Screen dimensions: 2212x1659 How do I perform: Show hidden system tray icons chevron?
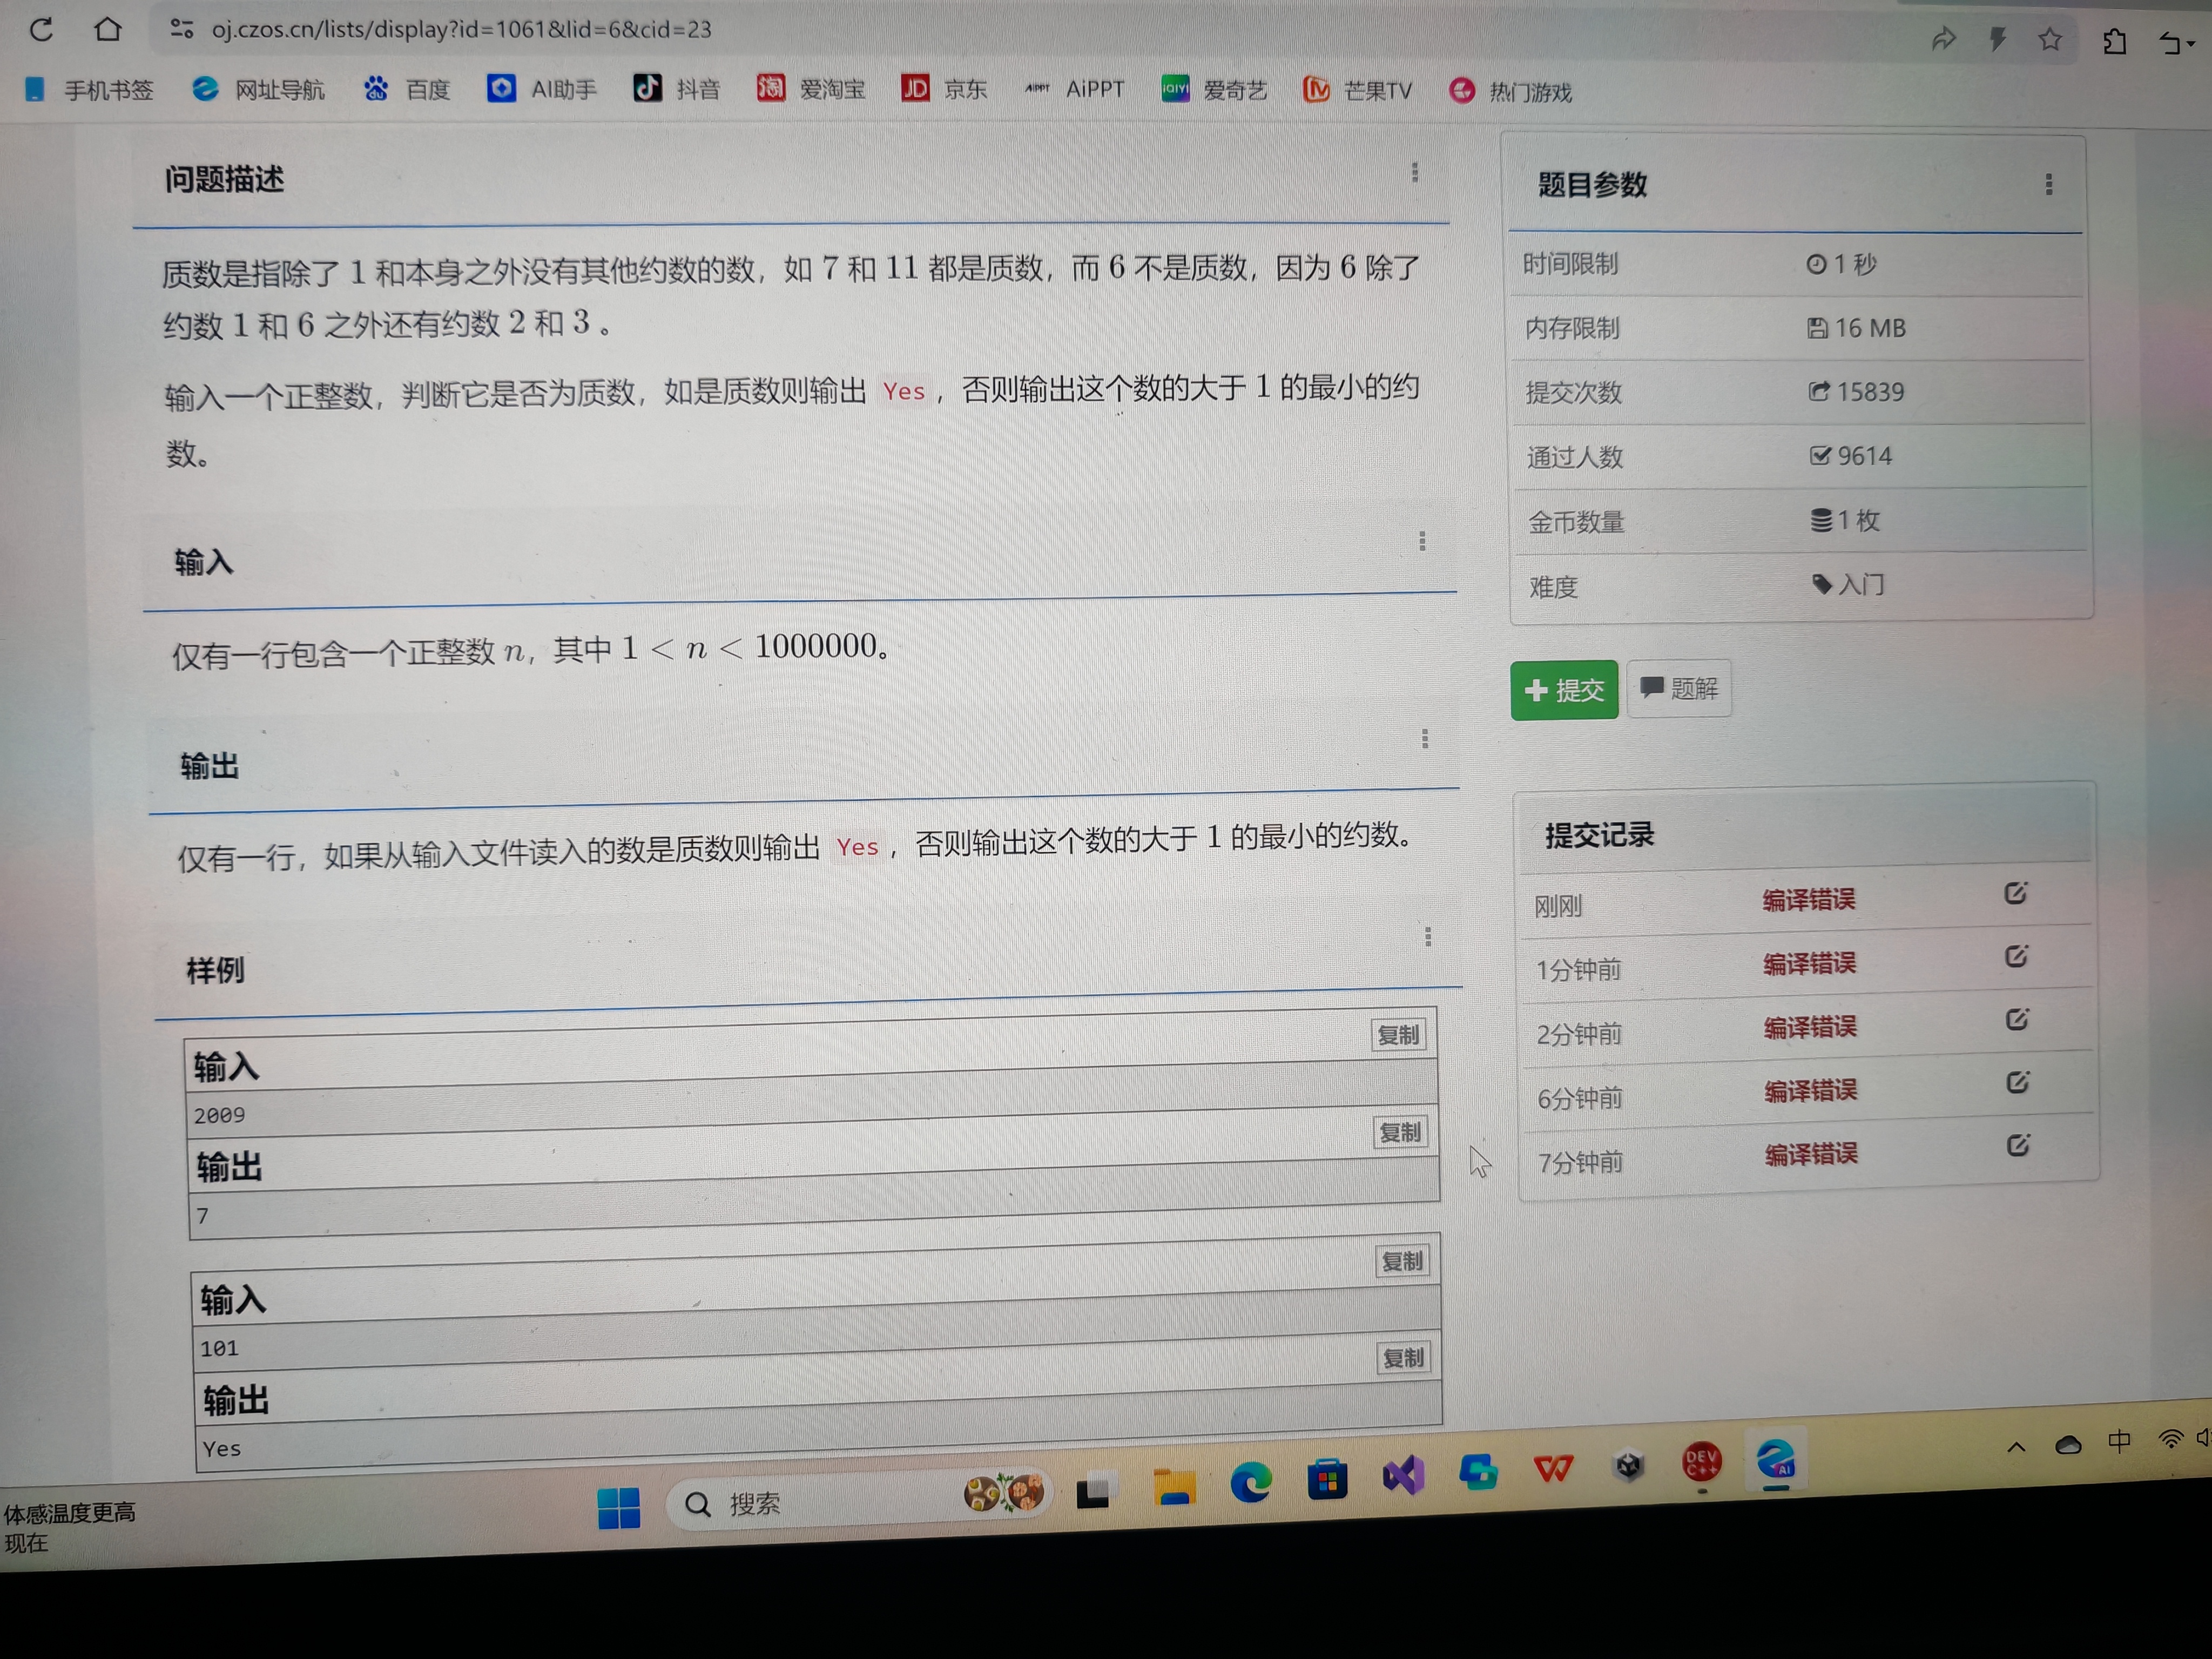click(2016, 1447)
